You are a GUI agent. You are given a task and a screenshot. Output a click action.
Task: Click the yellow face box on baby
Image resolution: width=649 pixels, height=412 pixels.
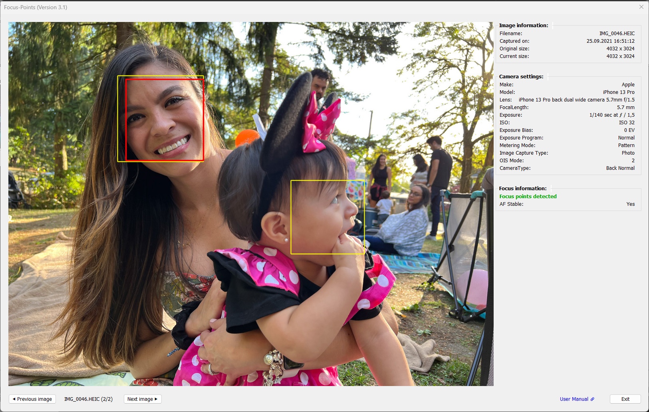point(327,217)
